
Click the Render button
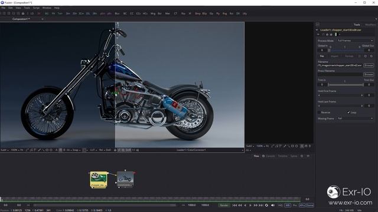(x=224, y=206)
